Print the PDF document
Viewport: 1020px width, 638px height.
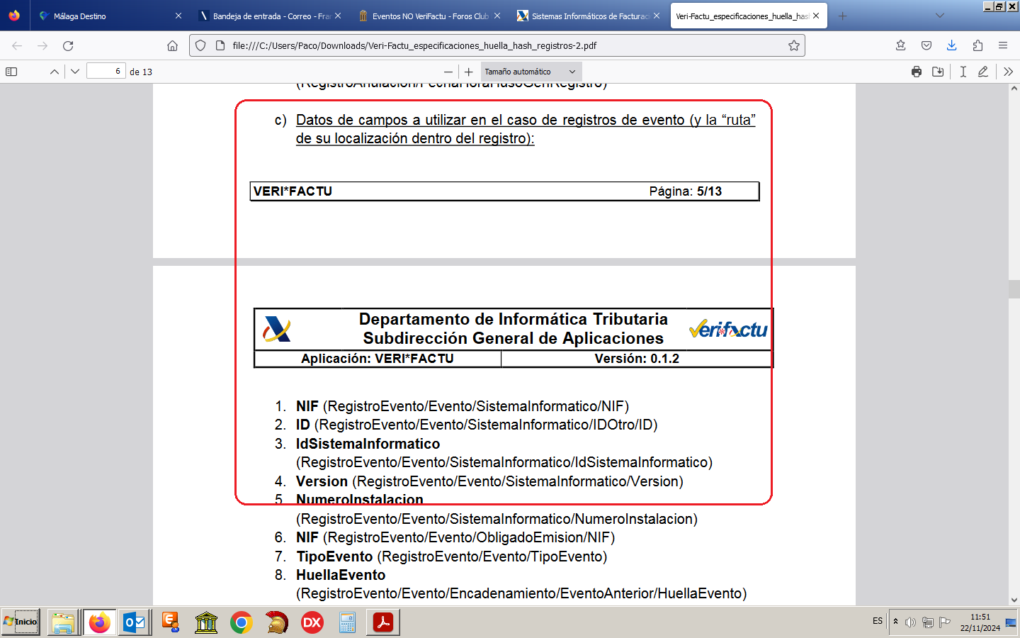[x=917, y=72]
